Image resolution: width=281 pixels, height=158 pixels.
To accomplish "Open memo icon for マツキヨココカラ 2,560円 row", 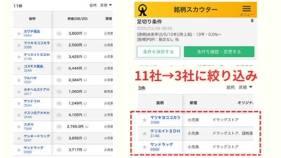I will 59,45.
